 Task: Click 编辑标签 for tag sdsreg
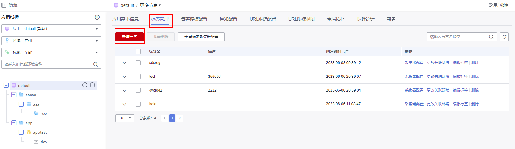click(460, 63)
